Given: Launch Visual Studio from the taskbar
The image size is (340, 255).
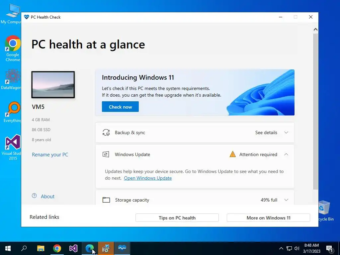Looking at the screenshot, I should point(73,248).
